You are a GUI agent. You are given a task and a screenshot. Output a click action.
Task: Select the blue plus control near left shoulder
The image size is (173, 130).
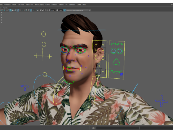(161, 101)
